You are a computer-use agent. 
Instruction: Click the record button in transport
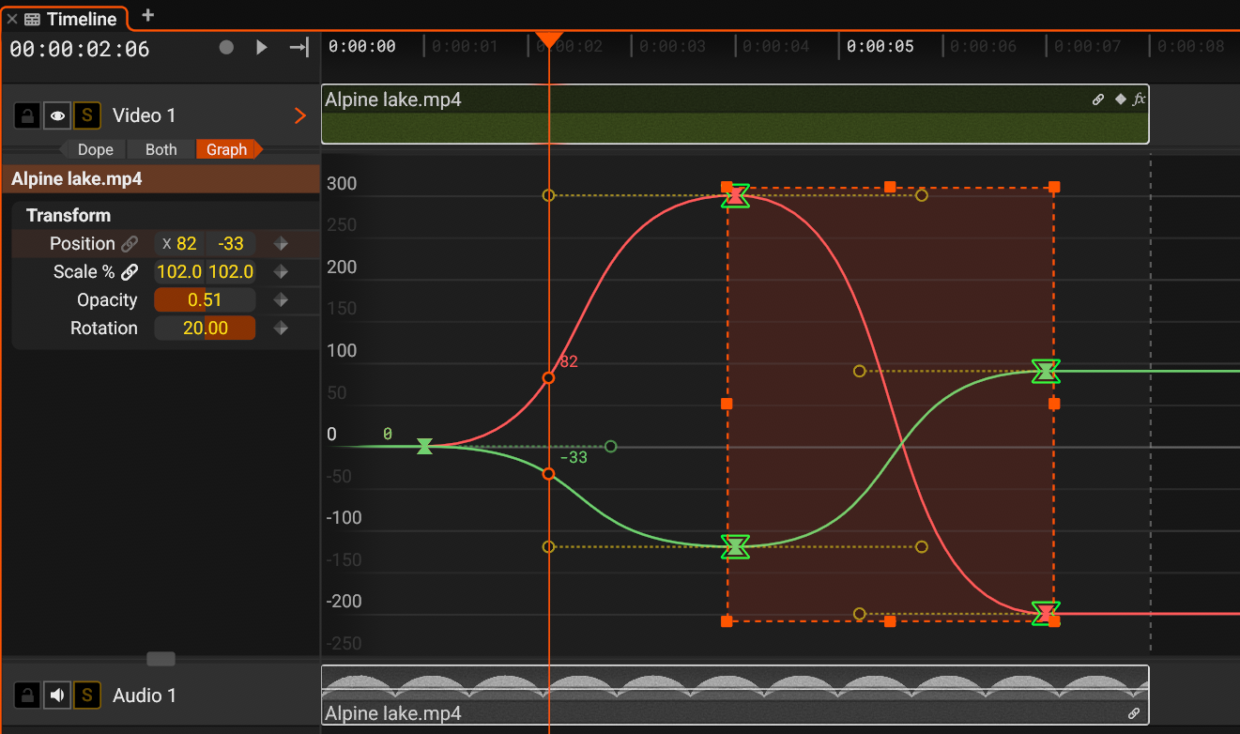tap(226, 47)
